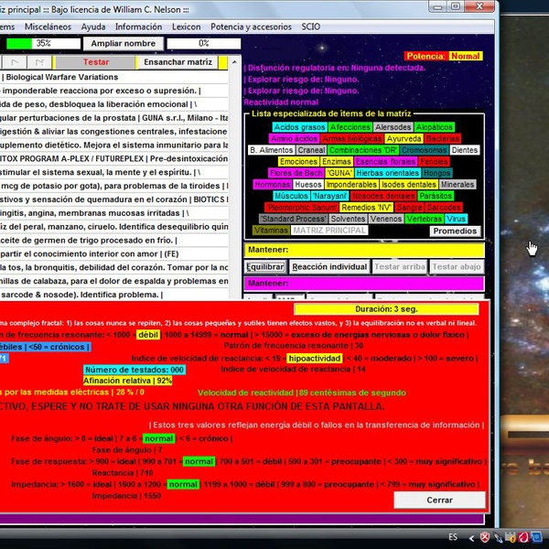
Task: Click the Ensanchar matriz button
Action: 177,62
